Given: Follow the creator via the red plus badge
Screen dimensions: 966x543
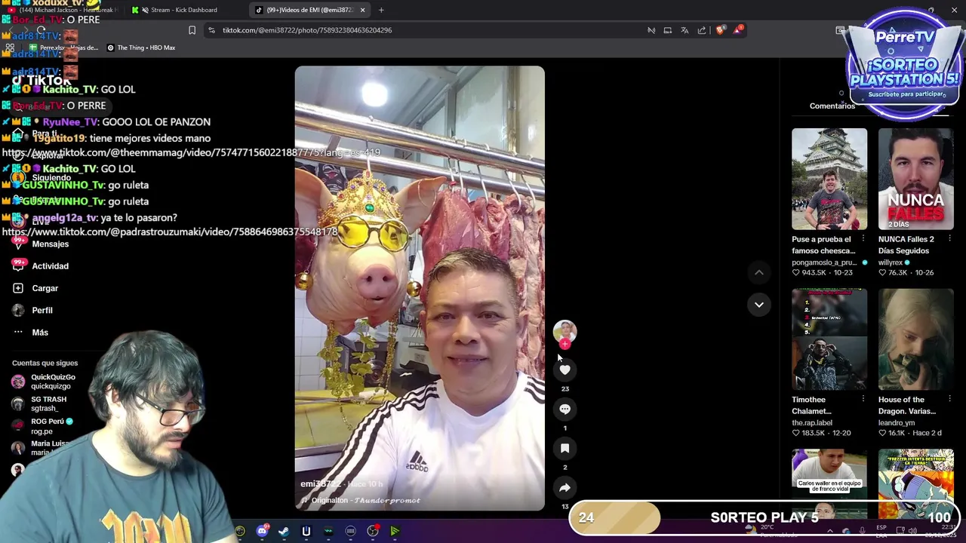Looking at the screenshot, I should [x=565, y=344].
